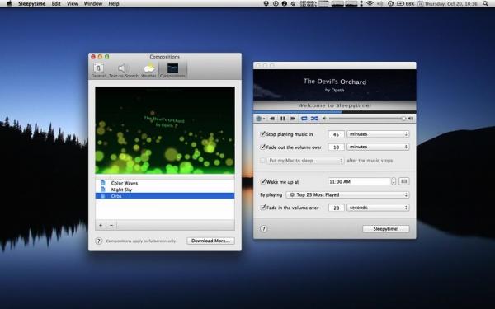Click the fade in duration field showing 20

pyautogui.click(x=337, y=208)
